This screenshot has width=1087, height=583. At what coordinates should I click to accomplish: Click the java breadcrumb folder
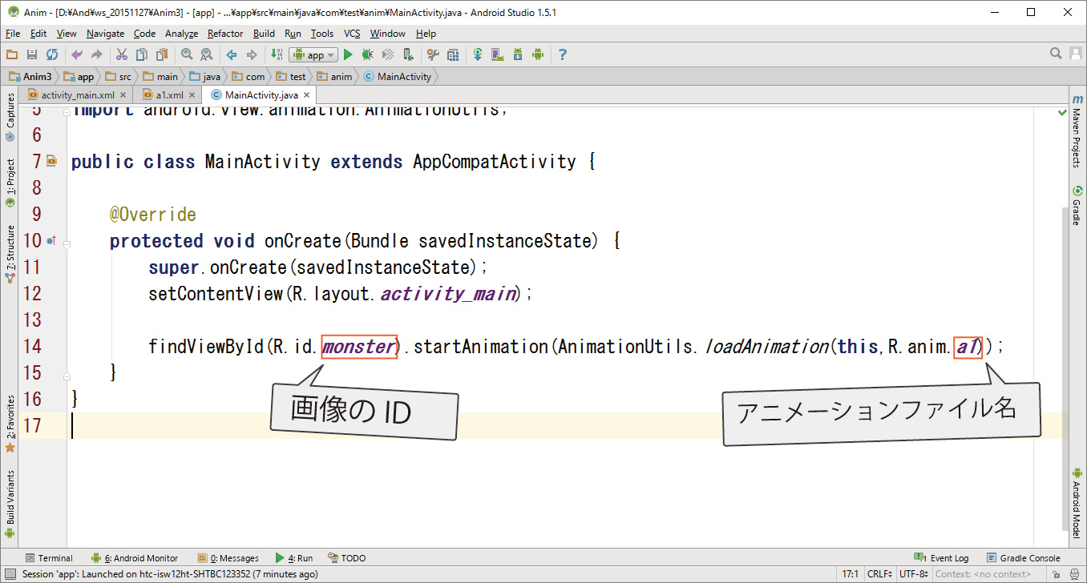tap(204, 77)
